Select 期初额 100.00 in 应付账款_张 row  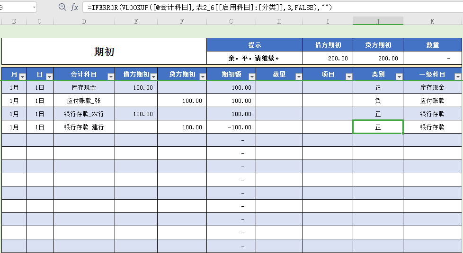coord(231,101)
